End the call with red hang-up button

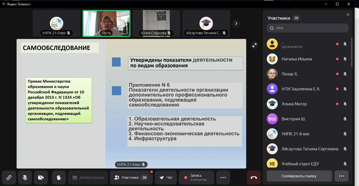coord(254,178)
